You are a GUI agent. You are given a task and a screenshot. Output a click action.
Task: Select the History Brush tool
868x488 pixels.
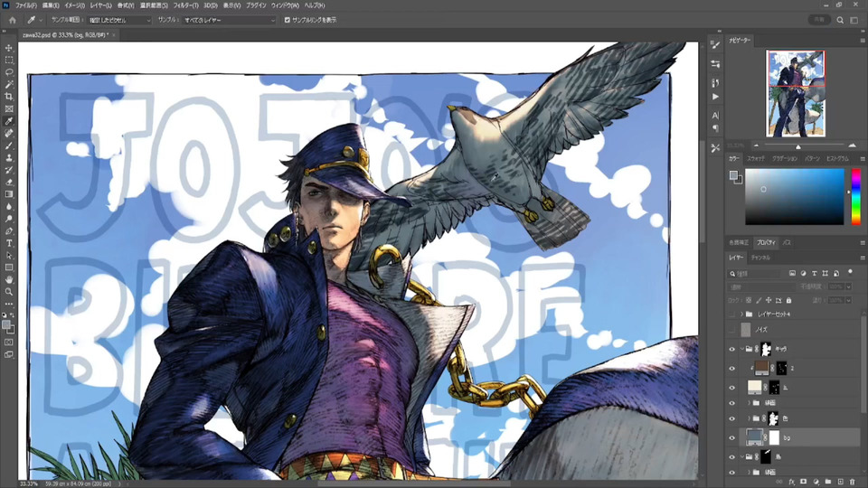click(x=9, y=170)
